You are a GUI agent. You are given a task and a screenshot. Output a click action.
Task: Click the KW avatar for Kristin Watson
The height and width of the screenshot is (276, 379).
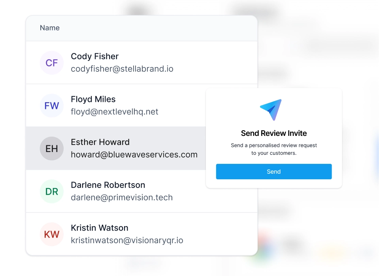pos(52,234)
